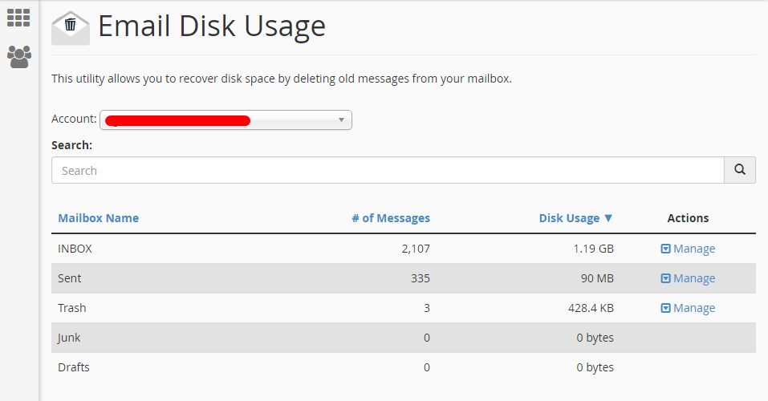768x401 pixels.
Task: Select the Junk mailbox row
Action: pyautogui.click(x=69, y=338)
